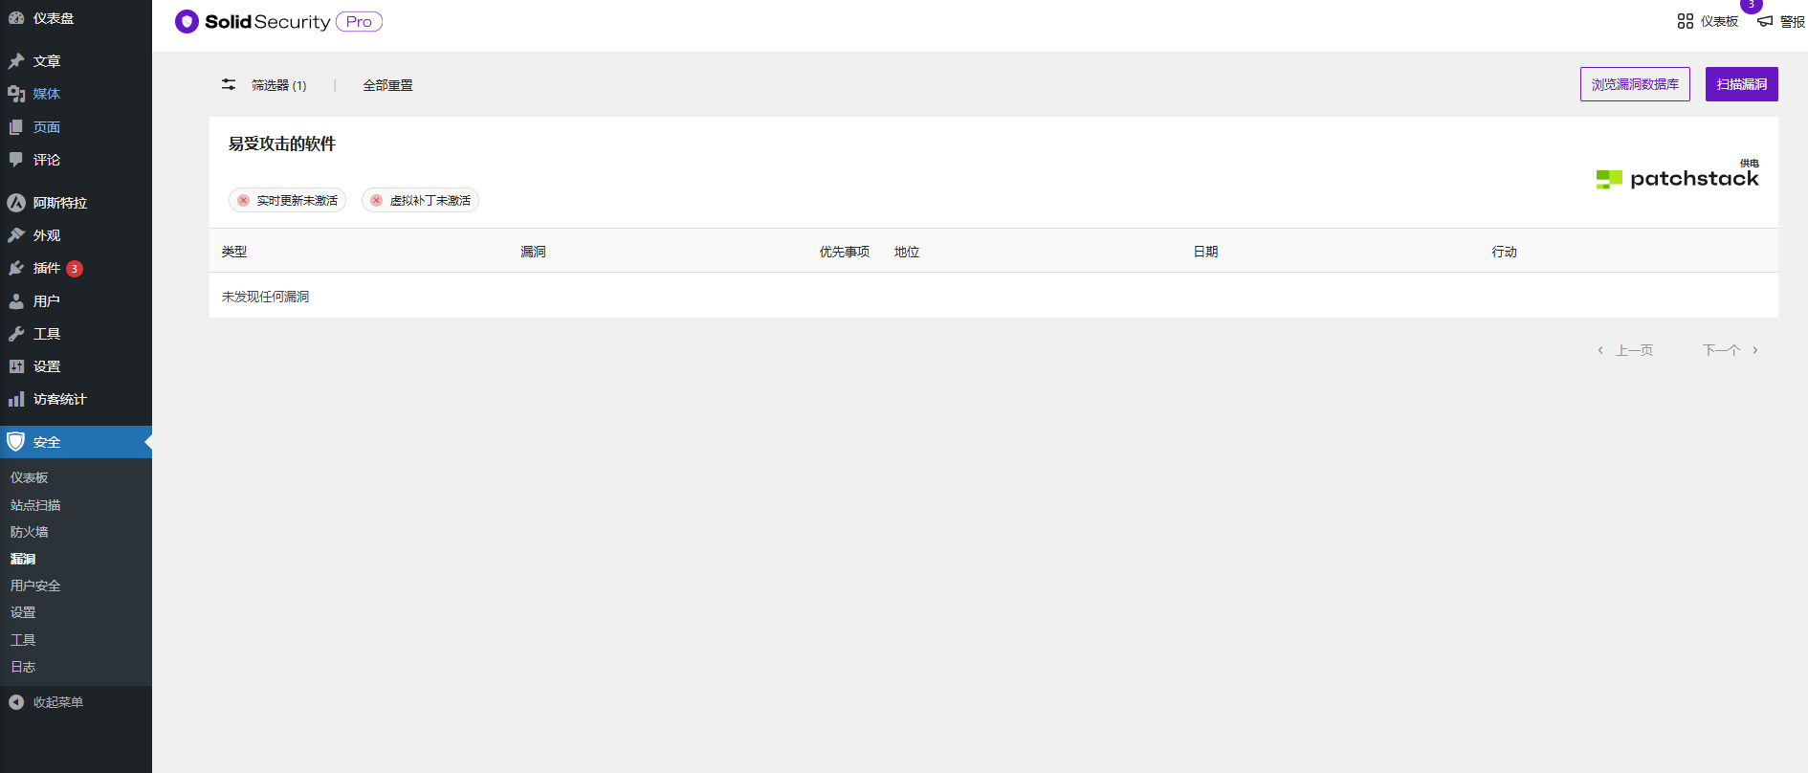
Task: Go to 下一个 next page
Action: click(1721, 350)
